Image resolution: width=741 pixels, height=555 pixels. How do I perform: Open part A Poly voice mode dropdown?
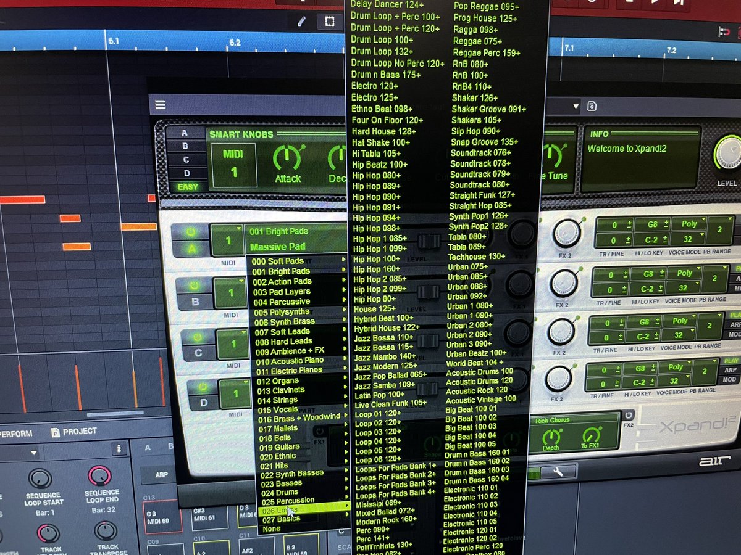[689, 224]
